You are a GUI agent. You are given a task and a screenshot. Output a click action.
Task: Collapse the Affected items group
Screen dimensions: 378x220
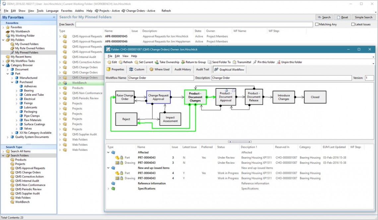[x=108, y=152]
